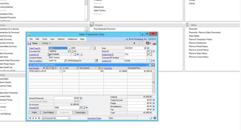This screenshot has width=241, height=130.
Task: Click the Qty Ordered link chain icon
Action: click(102, 68)
